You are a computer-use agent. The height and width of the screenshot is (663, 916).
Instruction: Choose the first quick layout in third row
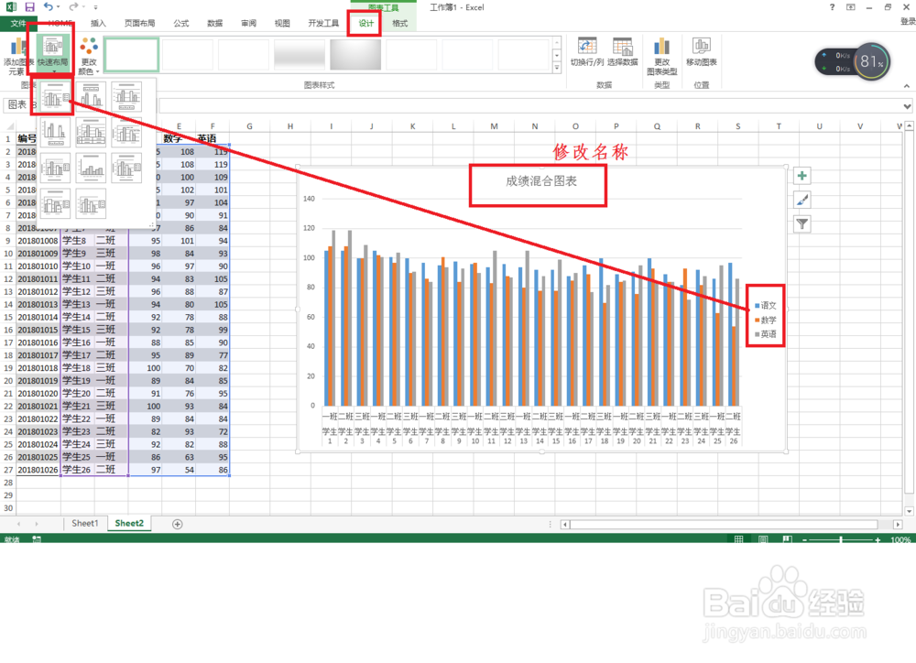[56, 168]
